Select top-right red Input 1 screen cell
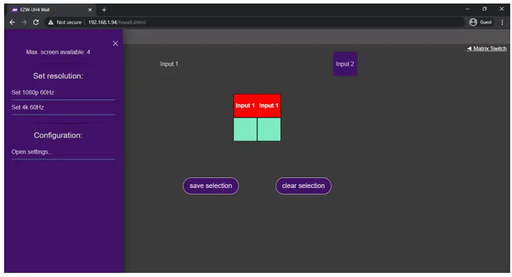512x277 pixels. (269, 106)
